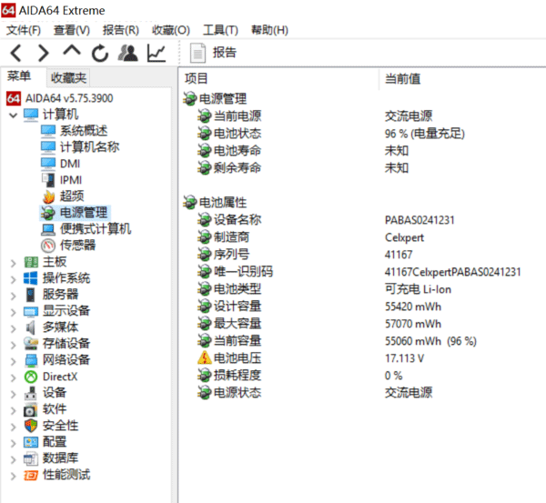The width and height of the screenshot is (546, 503).
Task: Click the 报告 toolbar button label
Action: pyautogui.click(x=225, y=53)
